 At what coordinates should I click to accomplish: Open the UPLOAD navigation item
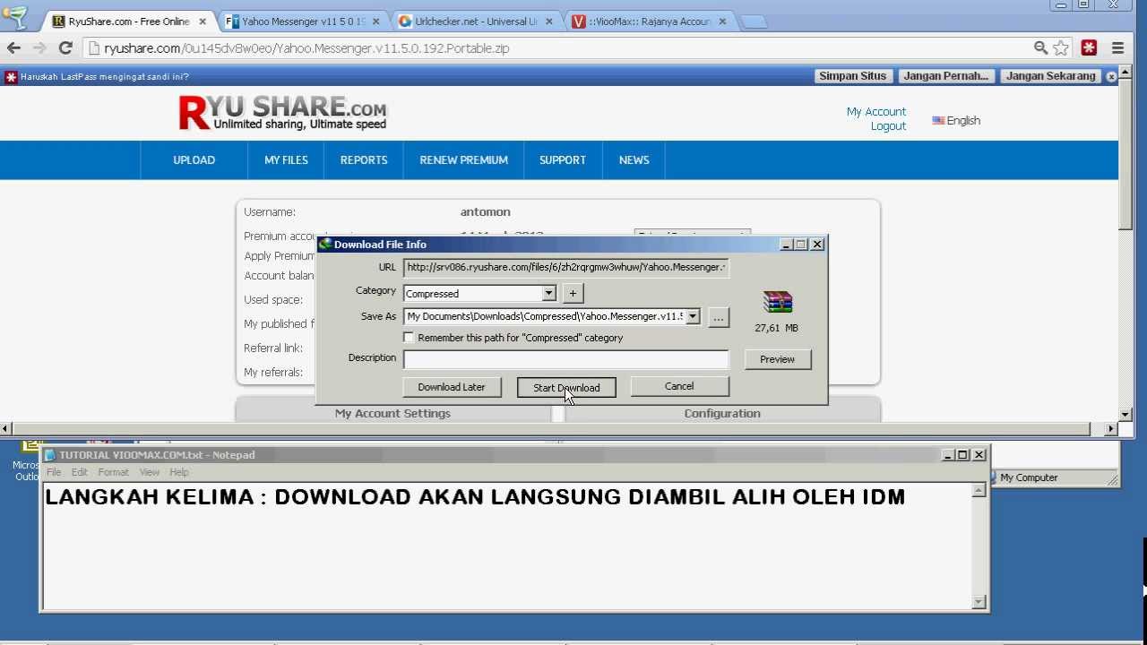pyautogui.click(x=194, y=160)
